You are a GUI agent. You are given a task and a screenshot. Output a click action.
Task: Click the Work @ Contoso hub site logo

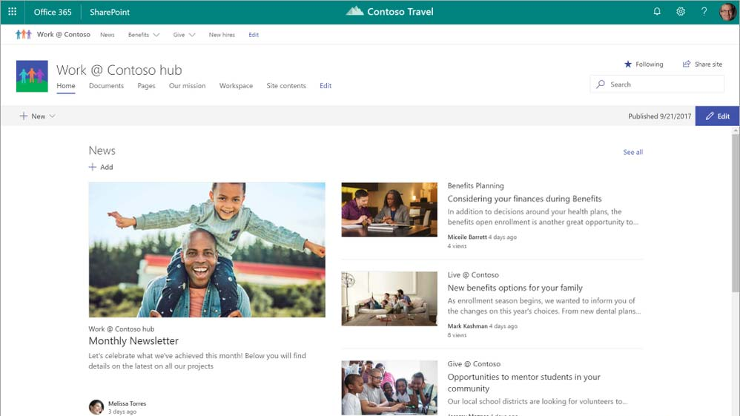point(32,76)
